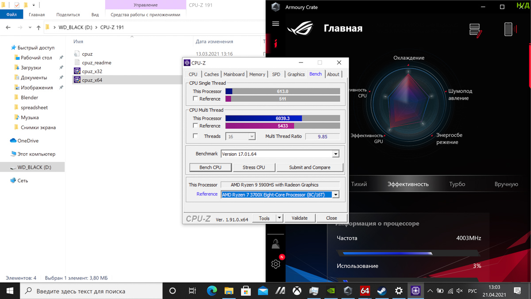
Task: Switch to the Memory tab
Action: pyautogui.click(x=257, y=74)
